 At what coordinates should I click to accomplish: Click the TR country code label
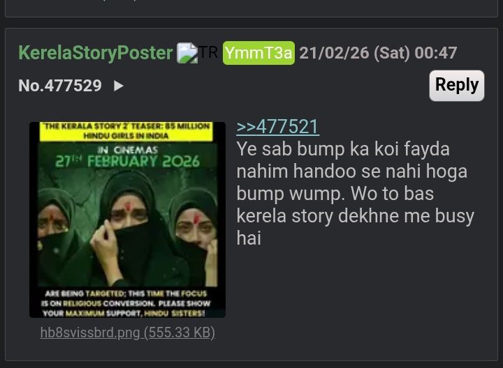coord(208,52)
